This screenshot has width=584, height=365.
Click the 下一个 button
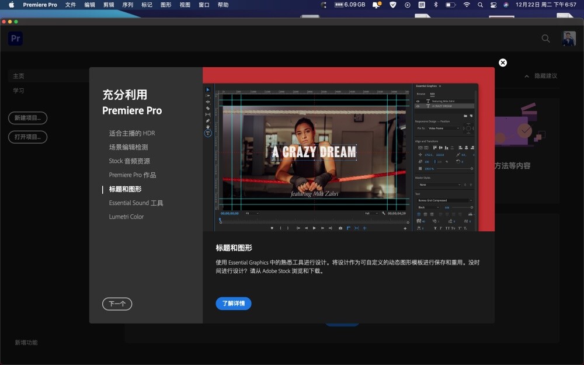pyautogui.click(x=117, y=304)
